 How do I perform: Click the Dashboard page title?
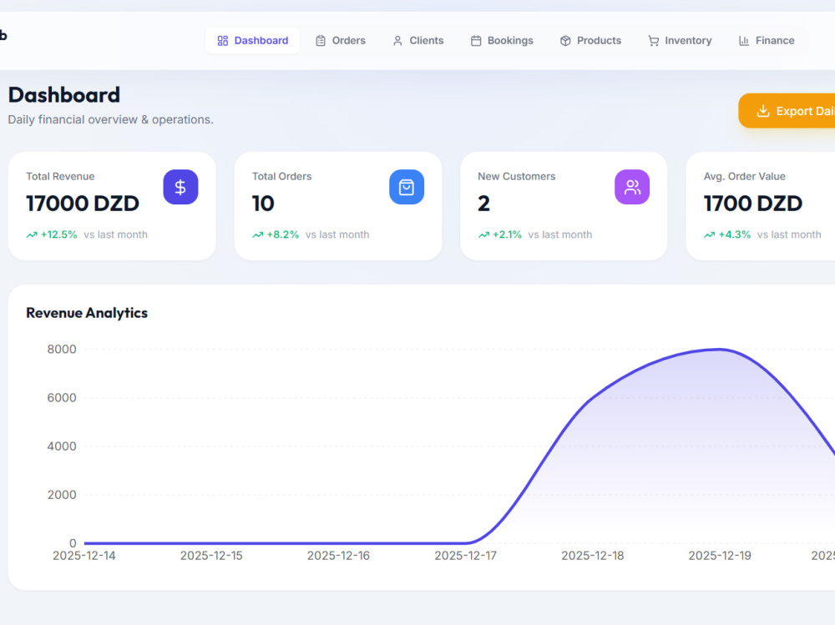coord(64,95)
